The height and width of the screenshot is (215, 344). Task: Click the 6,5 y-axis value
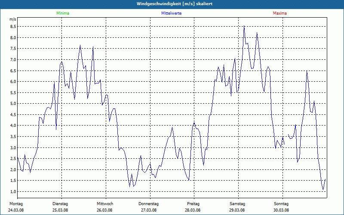tap(13, 71)
